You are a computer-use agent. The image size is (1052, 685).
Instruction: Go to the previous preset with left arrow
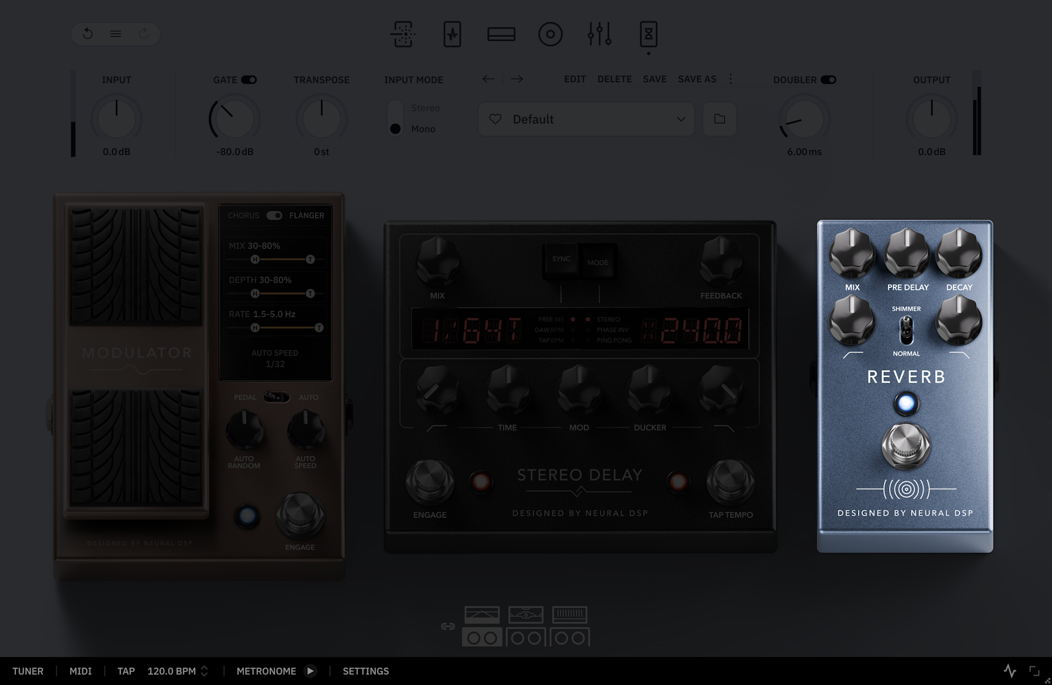click(488, 79)
